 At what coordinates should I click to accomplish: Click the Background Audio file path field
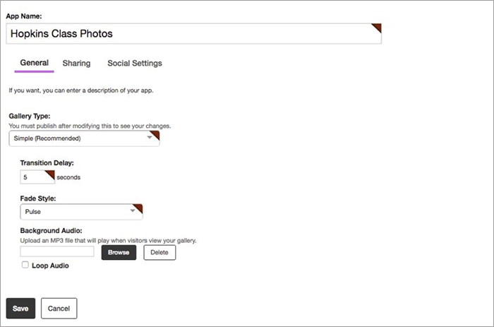click(x=57, y=251)
